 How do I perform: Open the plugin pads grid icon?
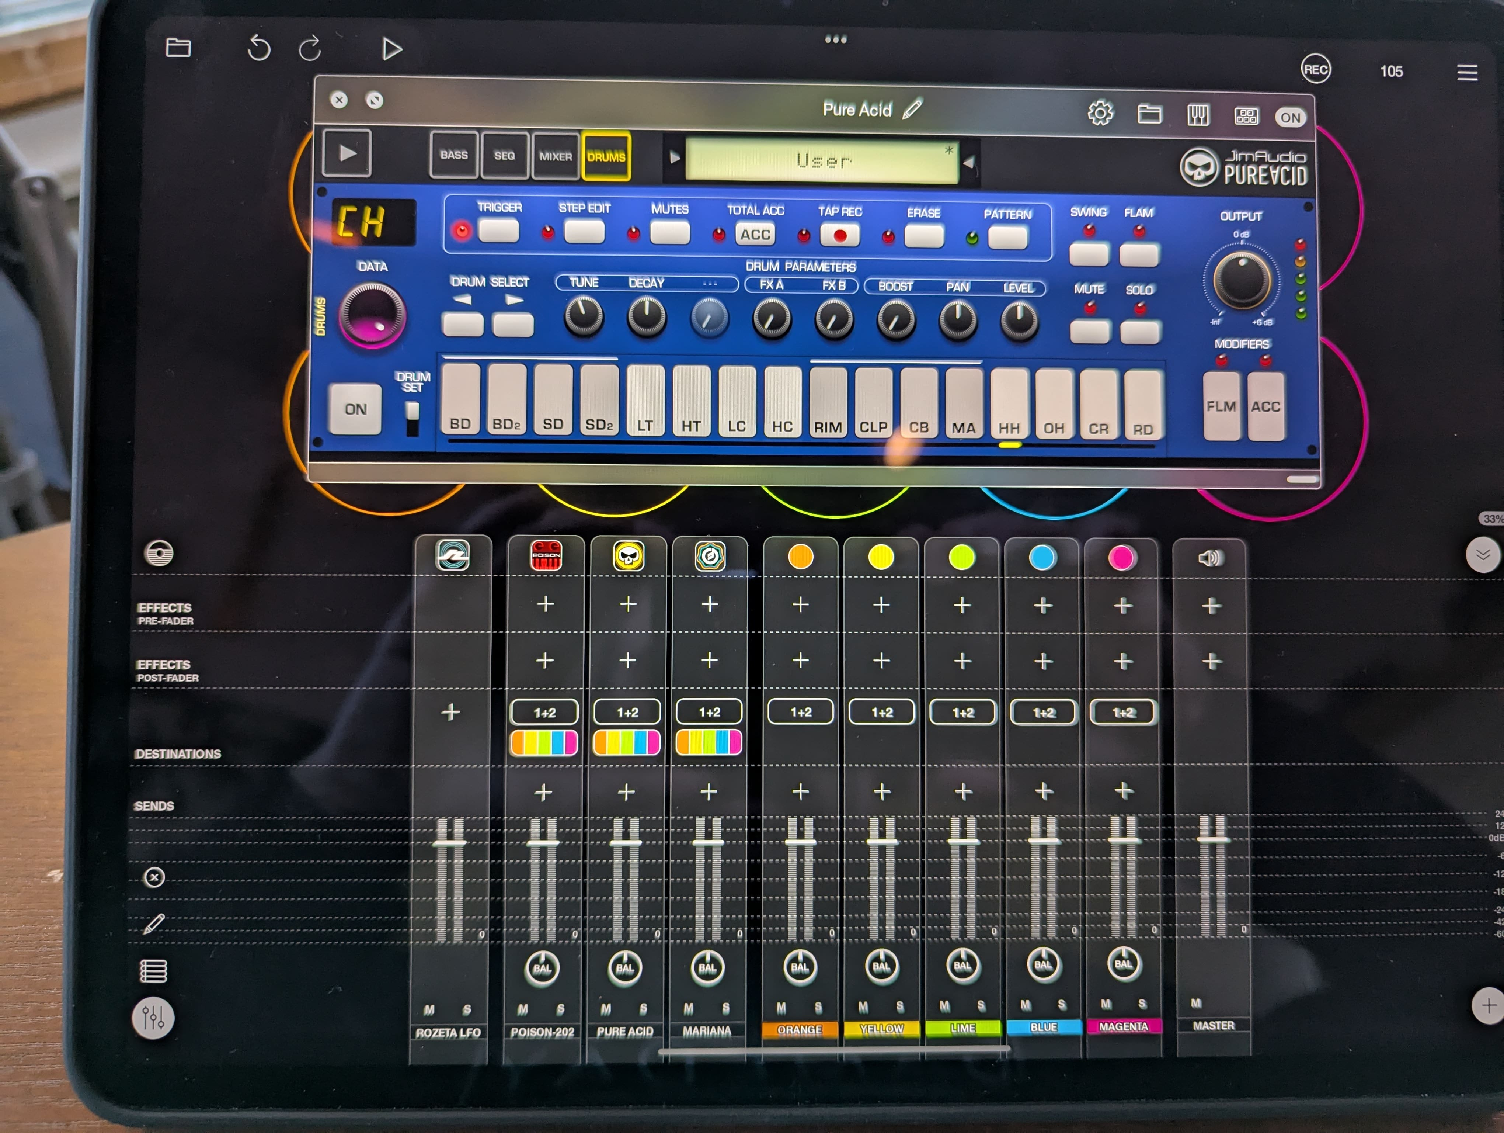1246,116
